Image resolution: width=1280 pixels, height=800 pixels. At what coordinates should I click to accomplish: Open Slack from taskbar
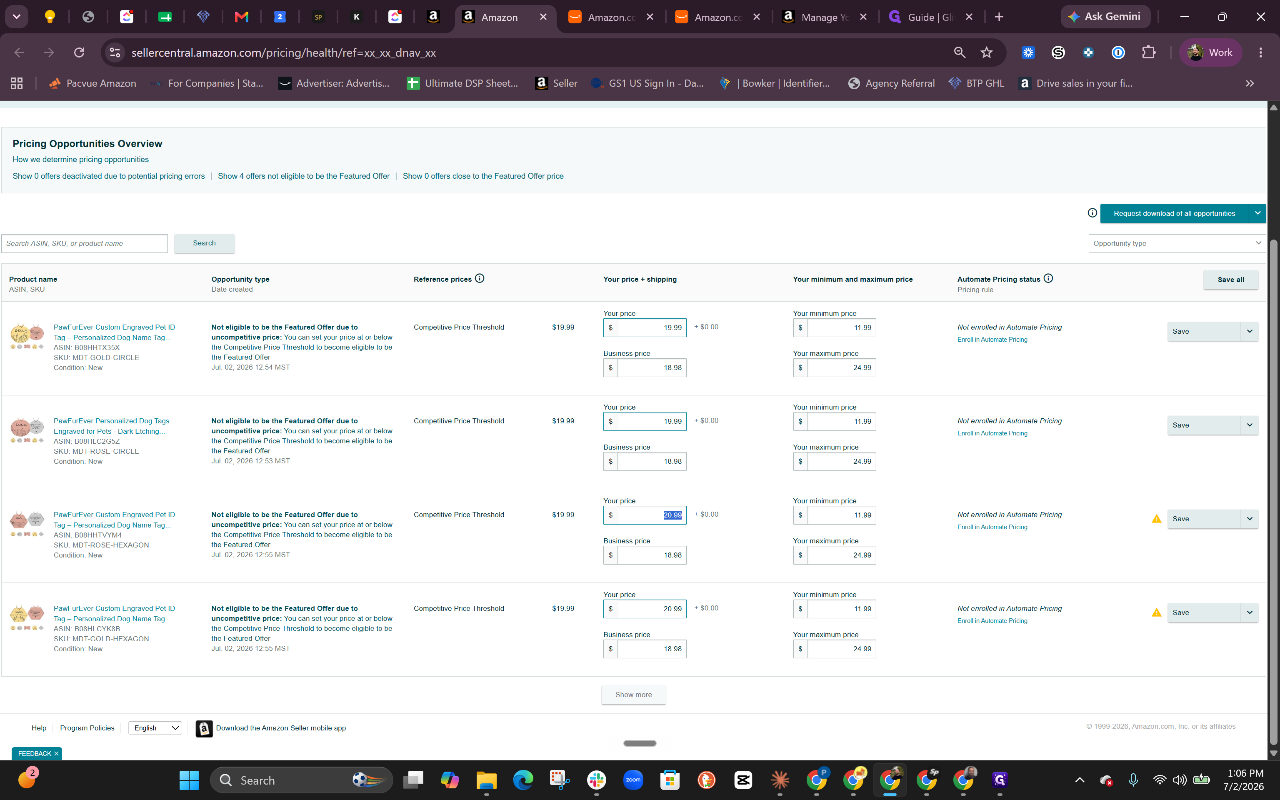tap(597, 780)
